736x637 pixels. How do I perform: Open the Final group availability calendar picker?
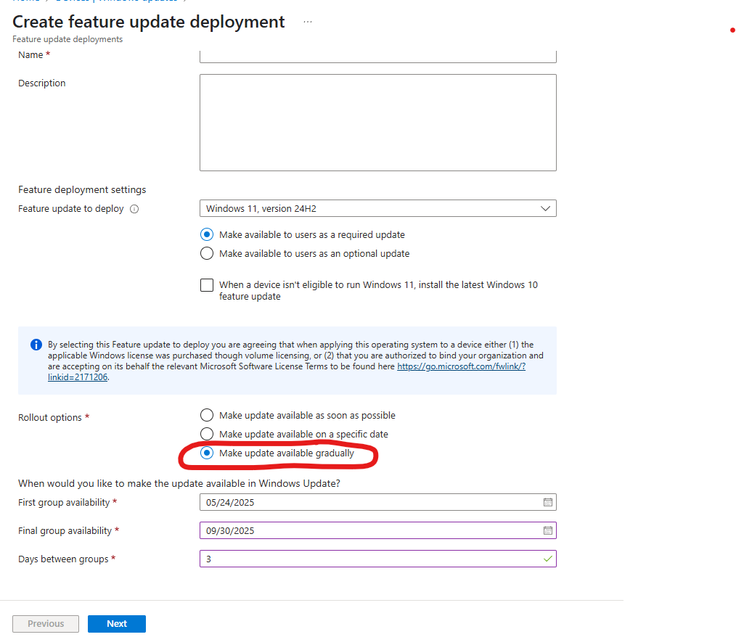[547, 530]
